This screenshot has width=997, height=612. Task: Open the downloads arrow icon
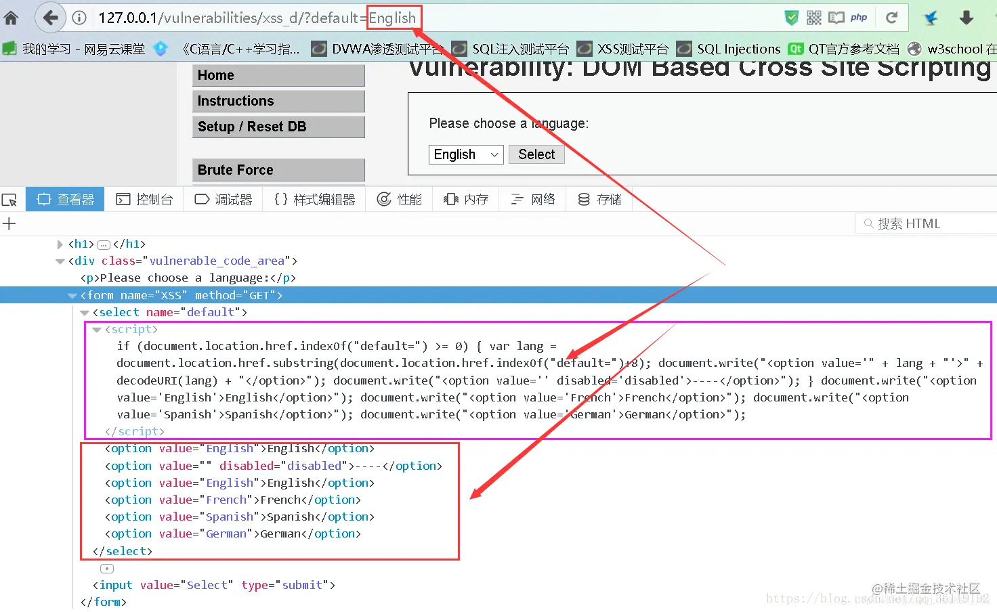pos(967,18)
